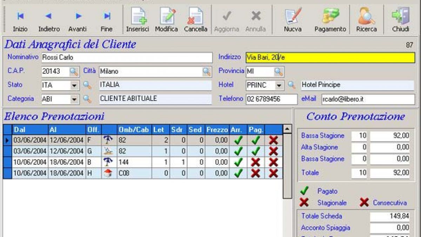Click umbrella icon in row F
421x237 pixels.
pyautogui.click(x=109, y=140)
